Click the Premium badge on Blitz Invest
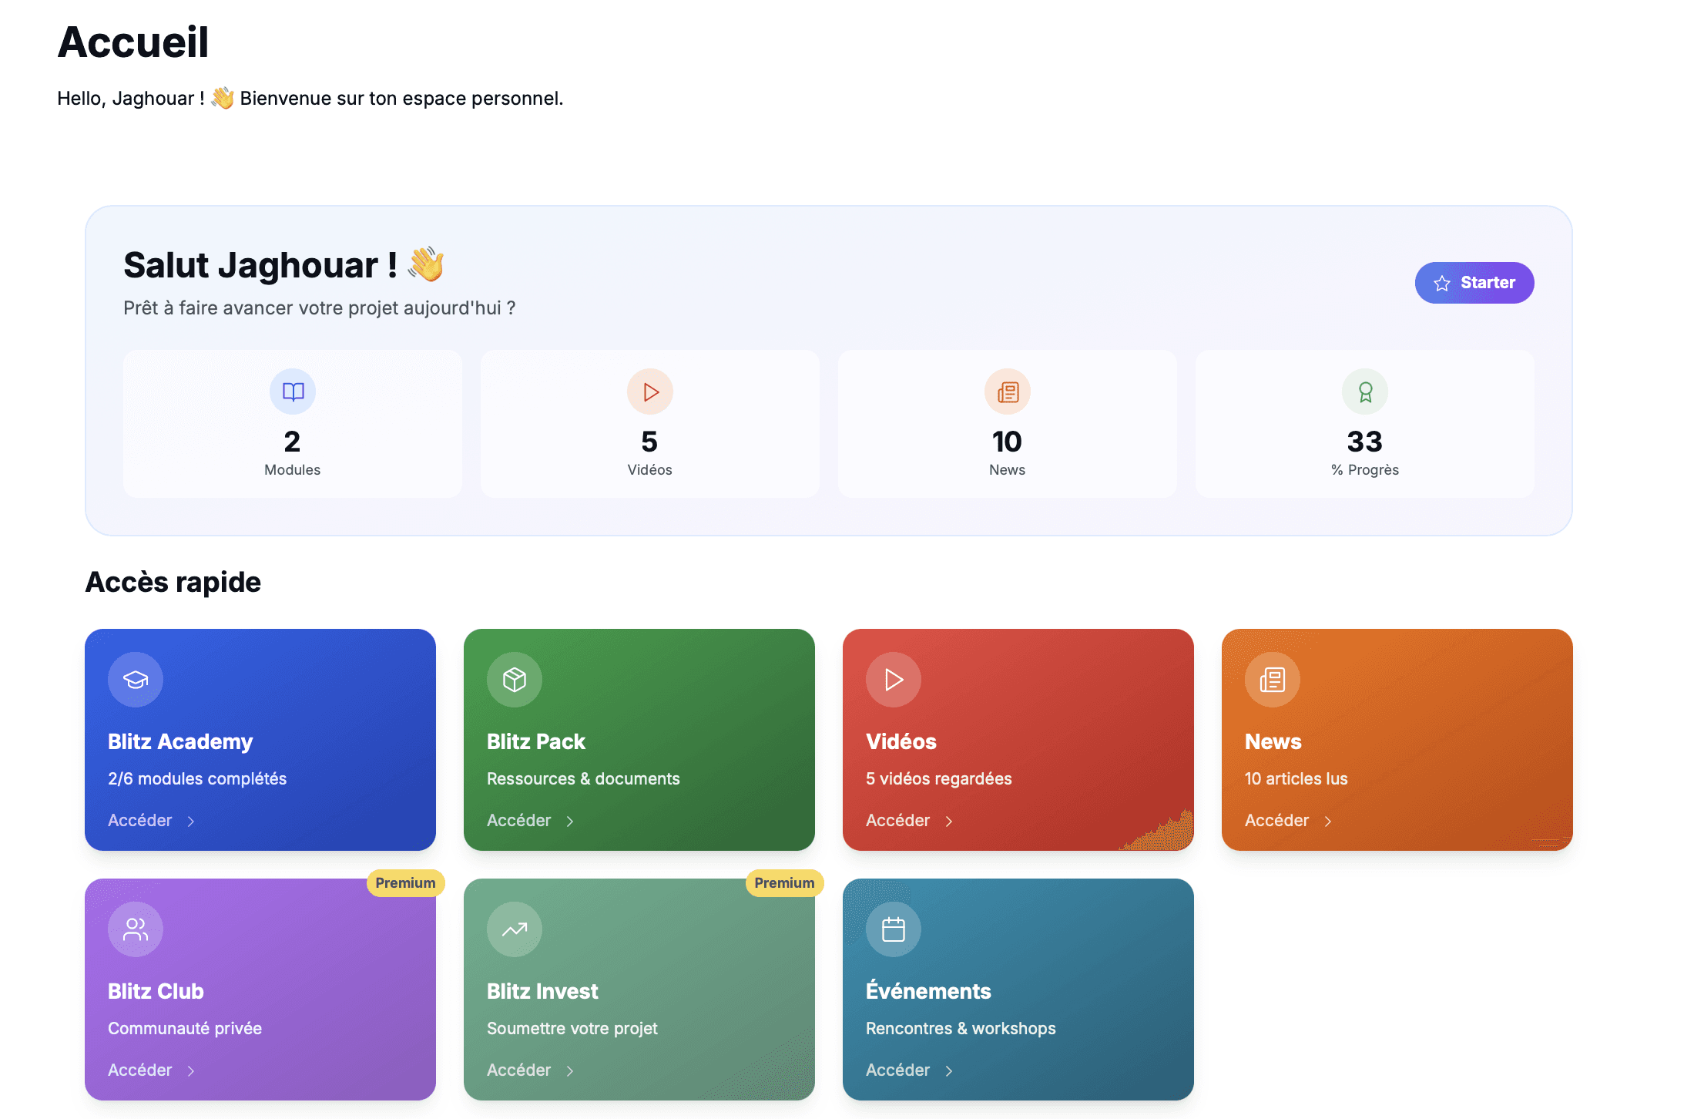 click(784, 883)
